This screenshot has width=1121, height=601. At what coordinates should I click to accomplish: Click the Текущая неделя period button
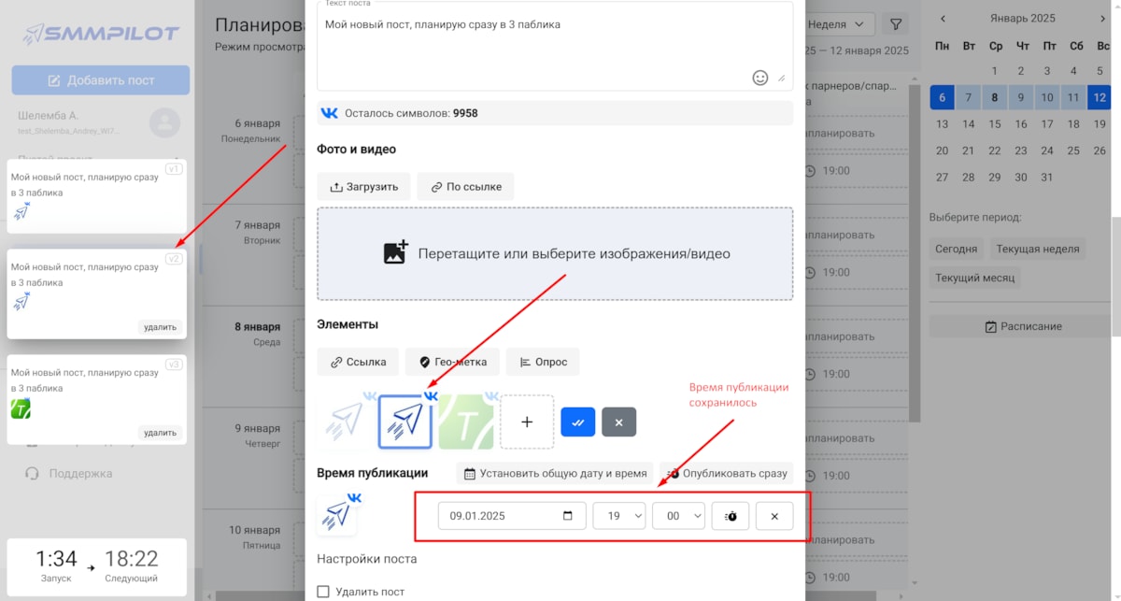point(1037,249)
